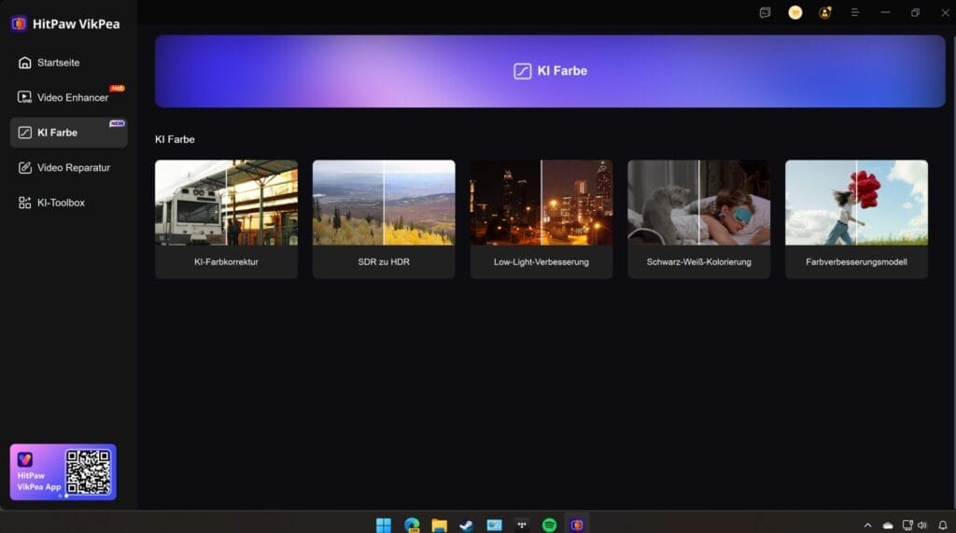The image size is (956, 533).
Task: Pick the Schwarz-Weiß-Kolorierung card
Action: (x=698, y=218)
